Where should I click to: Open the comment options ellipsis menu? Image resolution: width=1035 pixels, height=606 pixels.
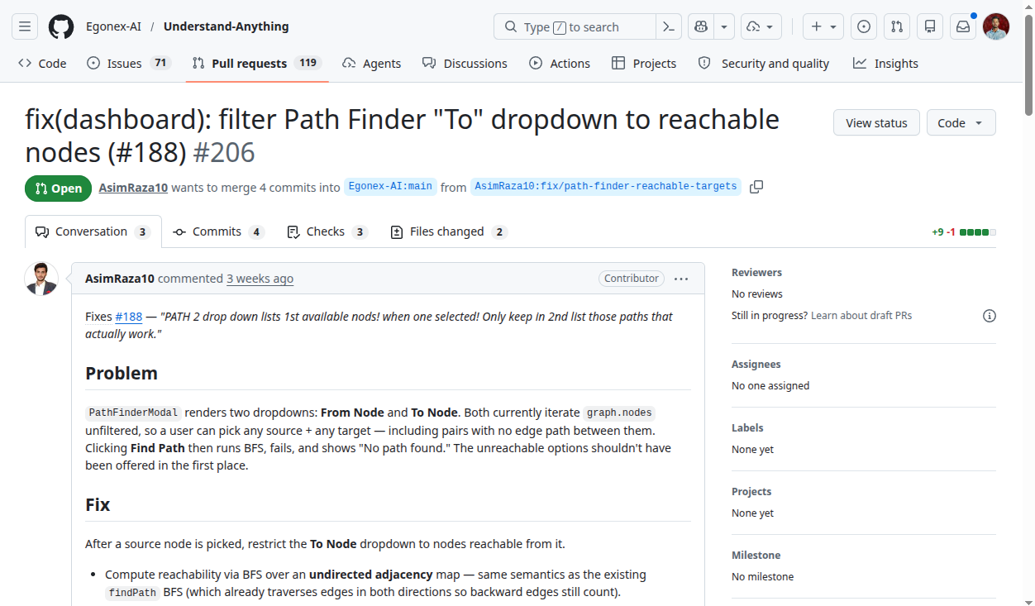(681, 279)
